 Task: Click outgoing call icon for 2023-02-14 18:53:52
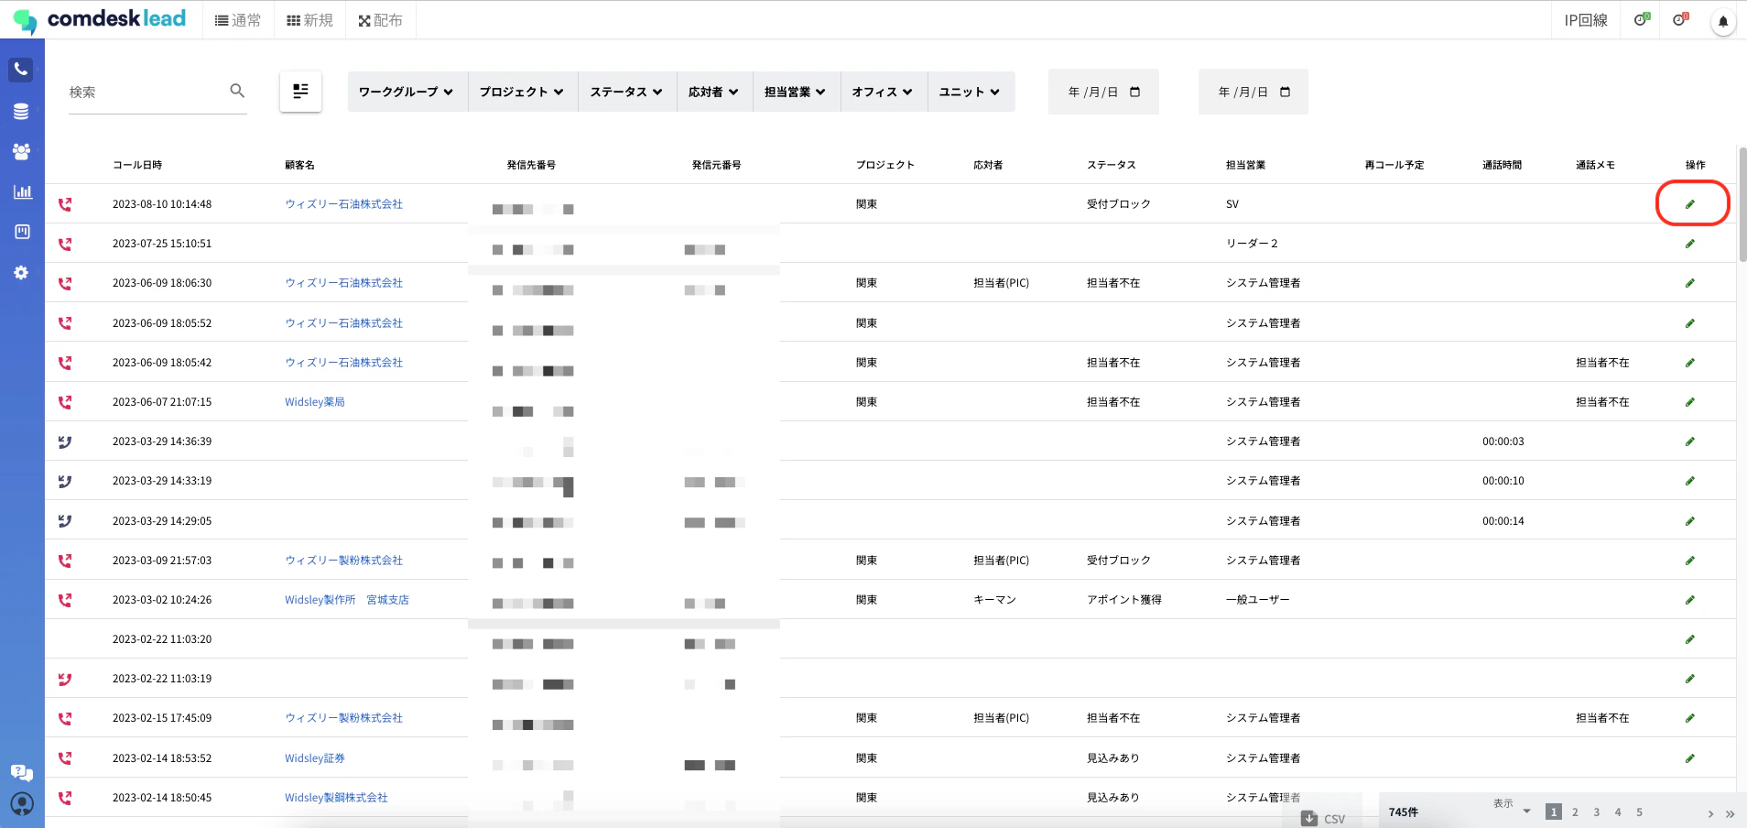click(x=65, y=758)
